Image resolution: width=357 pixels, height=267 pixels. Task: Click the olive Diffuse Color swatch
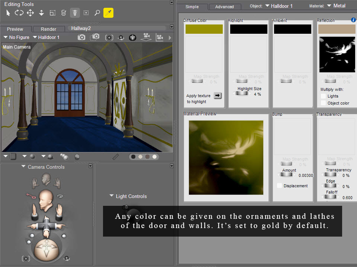204,29
